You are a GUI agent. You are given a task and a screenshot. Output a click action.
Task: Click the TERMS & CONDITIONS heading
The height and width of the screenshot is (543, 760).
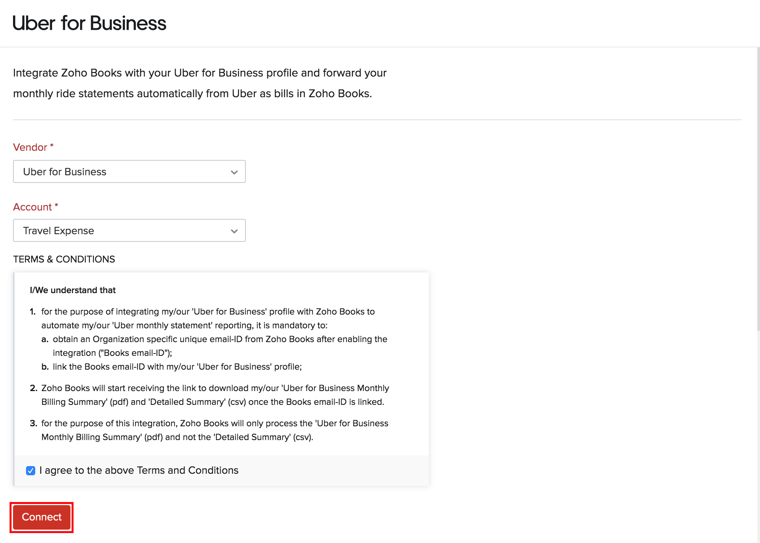(64, 259)
